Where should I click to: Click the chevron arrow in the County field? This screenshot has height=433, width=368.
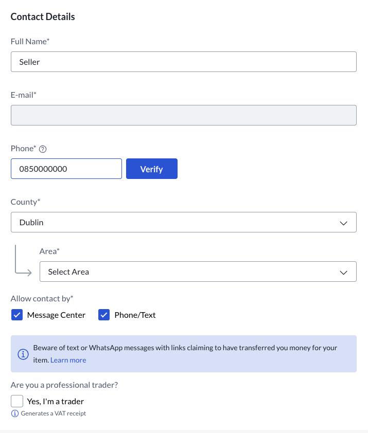click(x=344, y=223)
